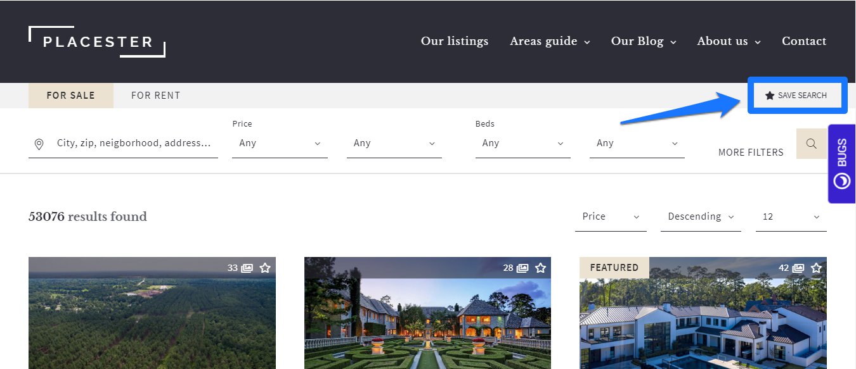Open the BUGS feedback side tab
The image size is (856, 369).
[x=841, y=163]
